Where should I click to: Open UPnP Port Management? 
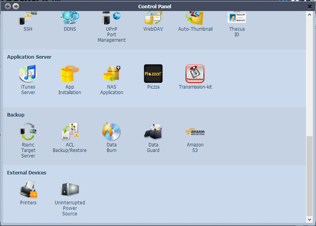tap(111, 19)
